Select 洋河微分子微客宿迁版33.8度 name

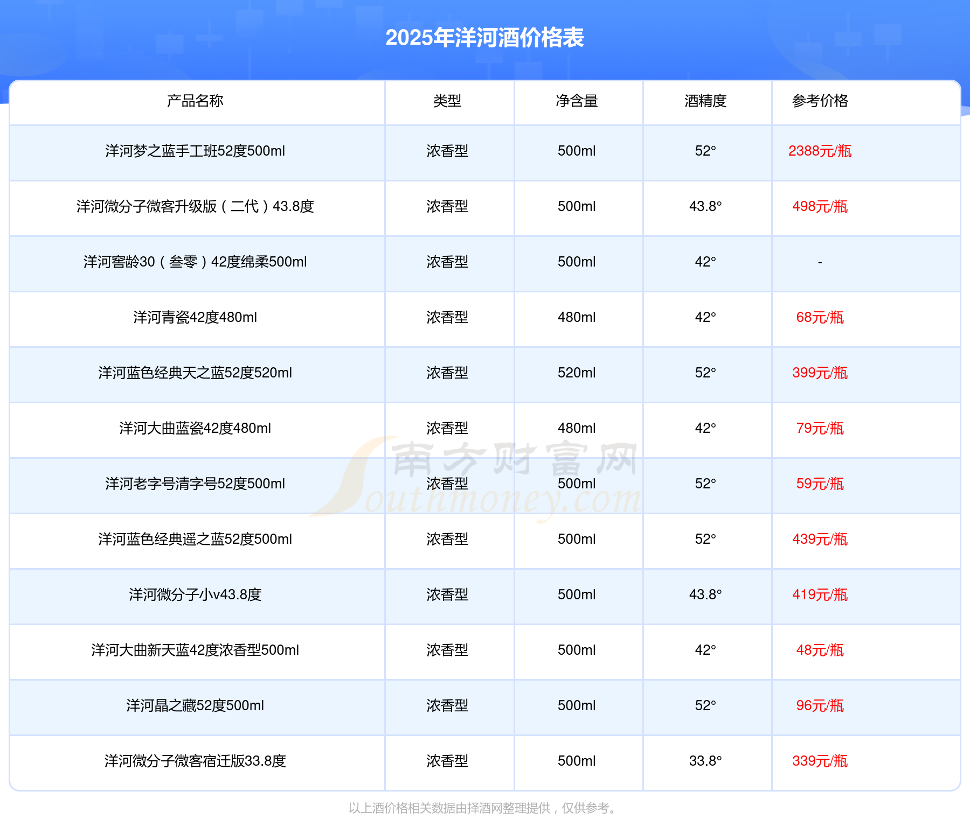tap(195, 761)
